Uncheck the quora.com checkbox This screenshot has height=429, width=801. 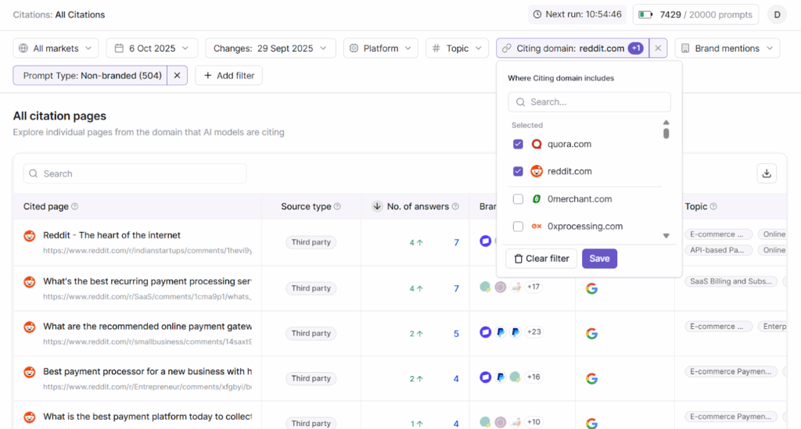pos(518,145)
